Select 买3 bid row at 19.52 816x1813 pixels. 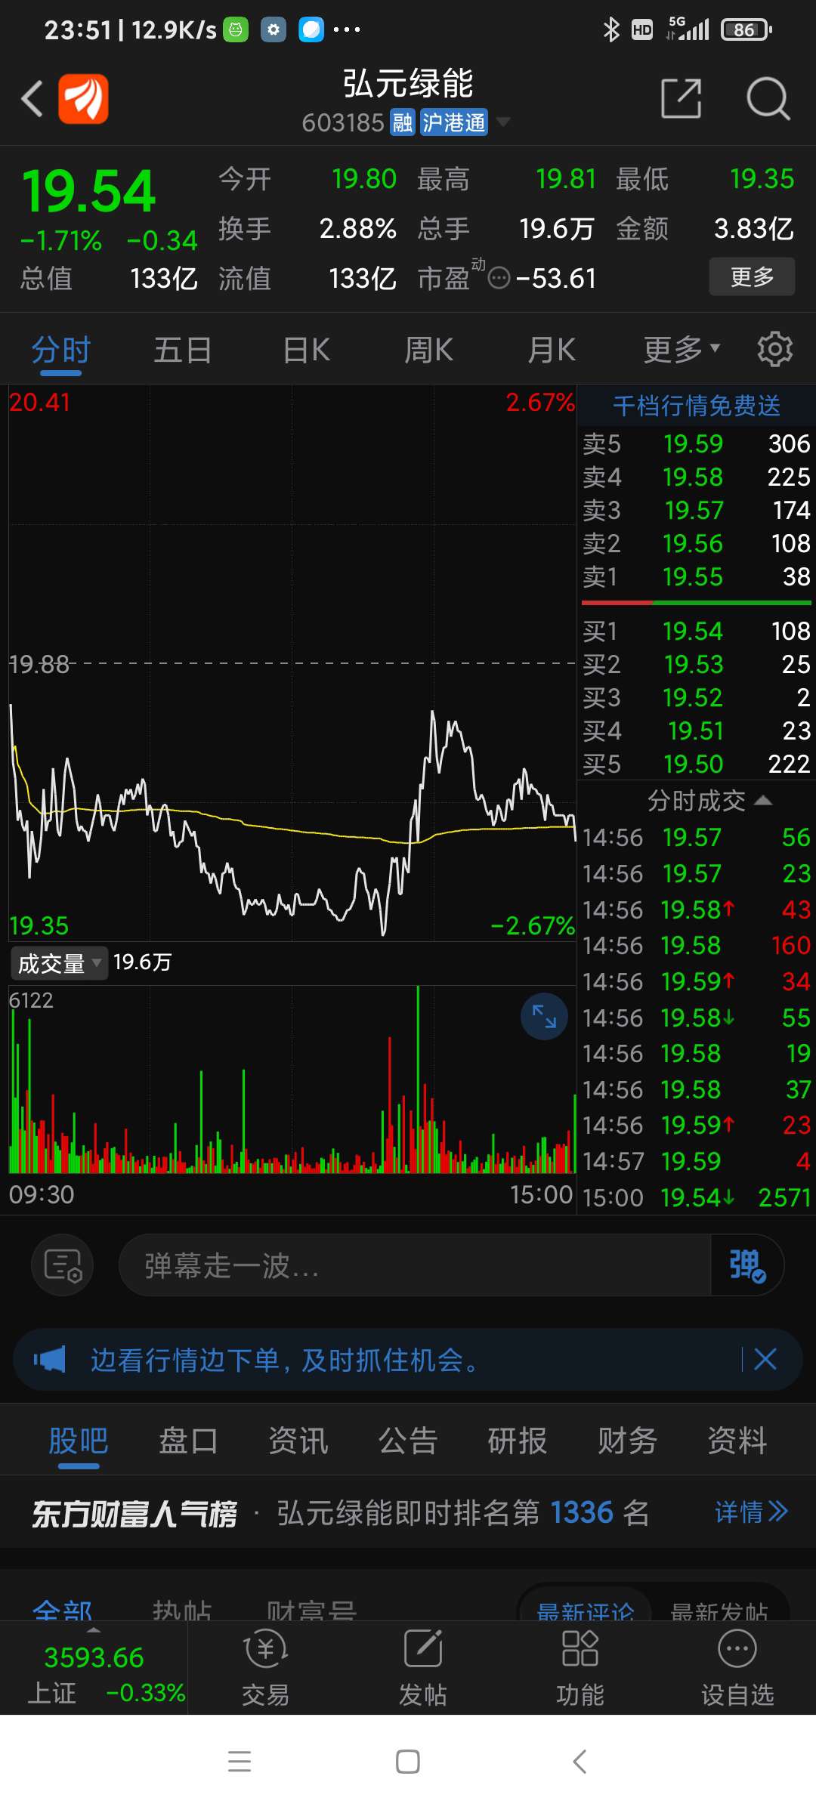(x=696, y=697)
